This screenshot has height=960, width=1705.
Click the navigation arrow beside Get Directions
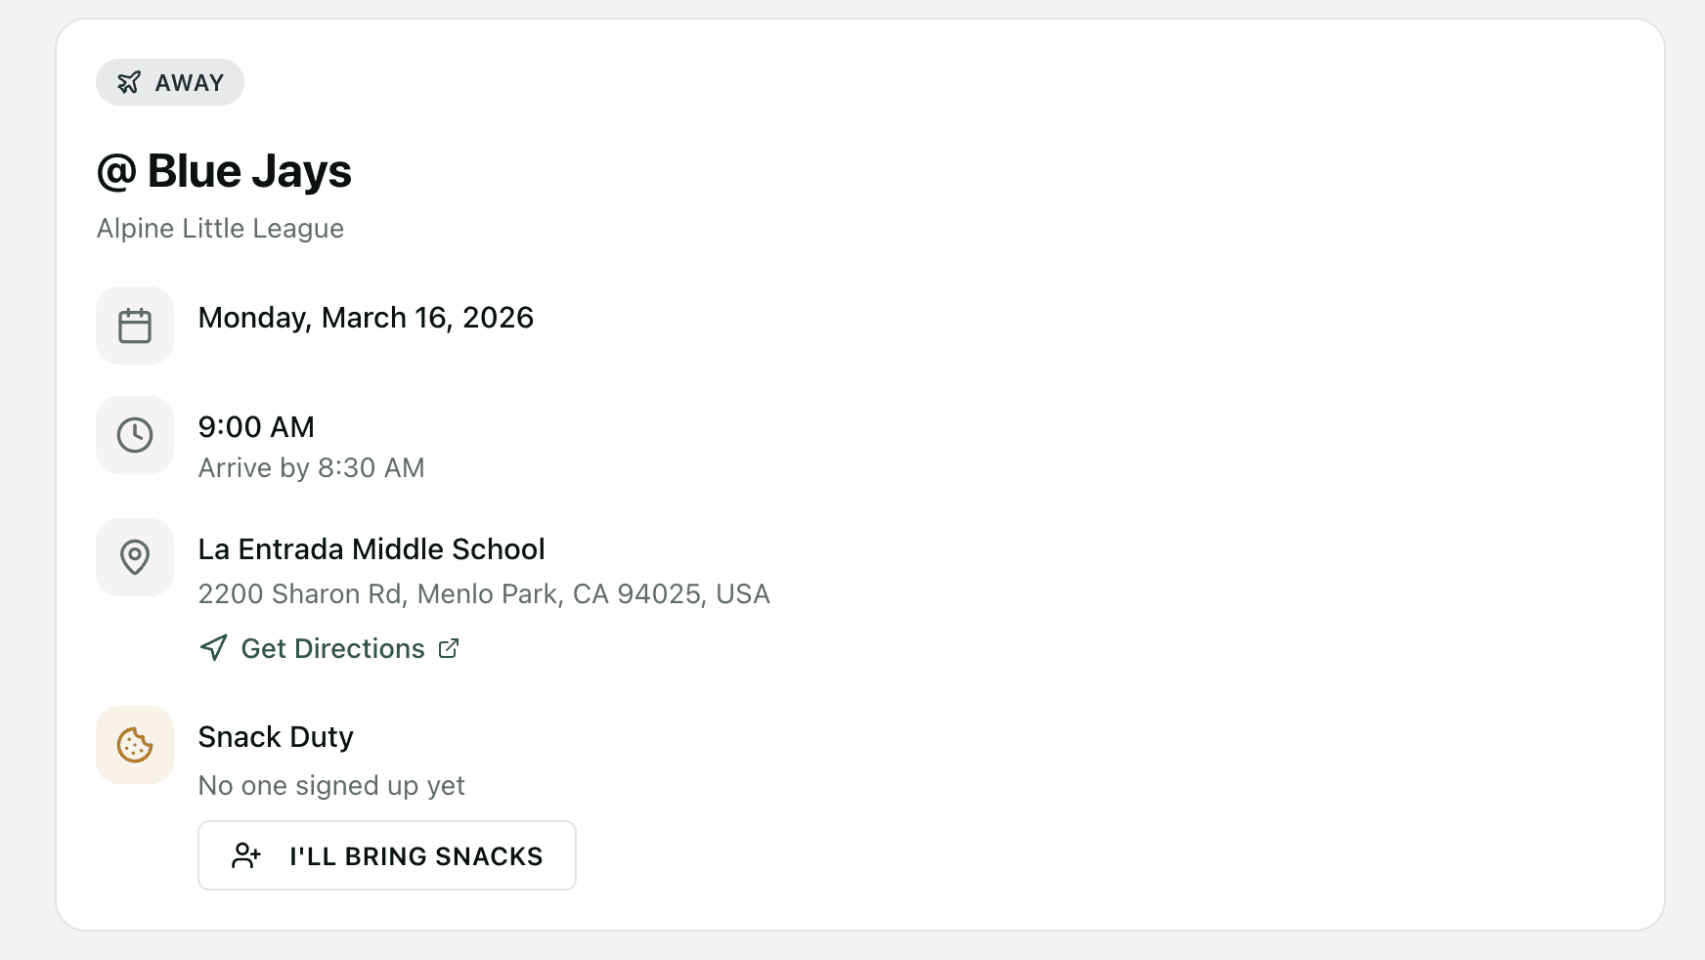(211, 648)
